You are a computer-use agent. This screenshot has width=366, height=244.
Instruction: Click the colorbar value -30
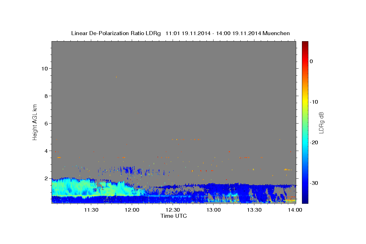pyautogui.click(x=314, y=183)
